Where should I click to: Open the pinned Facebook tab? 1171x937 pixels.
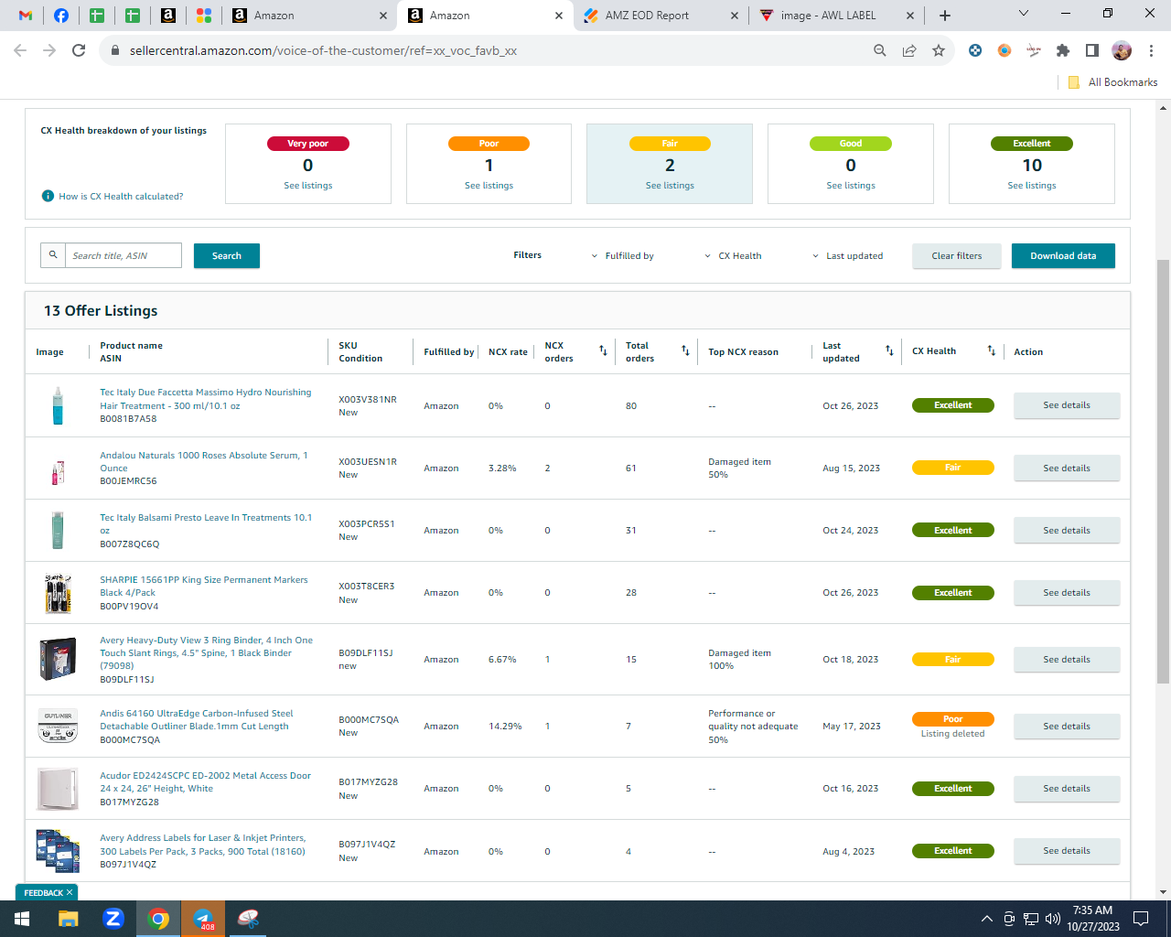click(61, 16)
